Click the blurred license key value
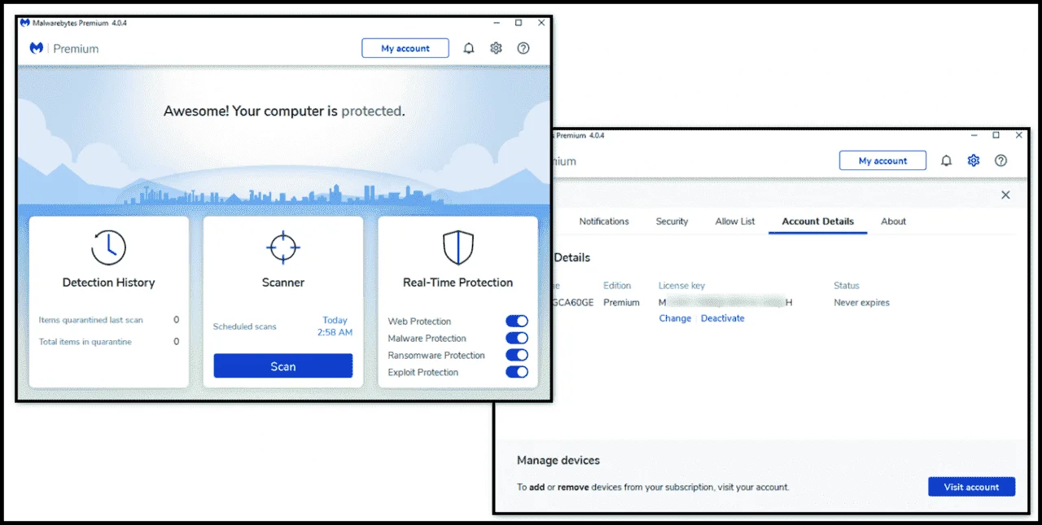 725,303
